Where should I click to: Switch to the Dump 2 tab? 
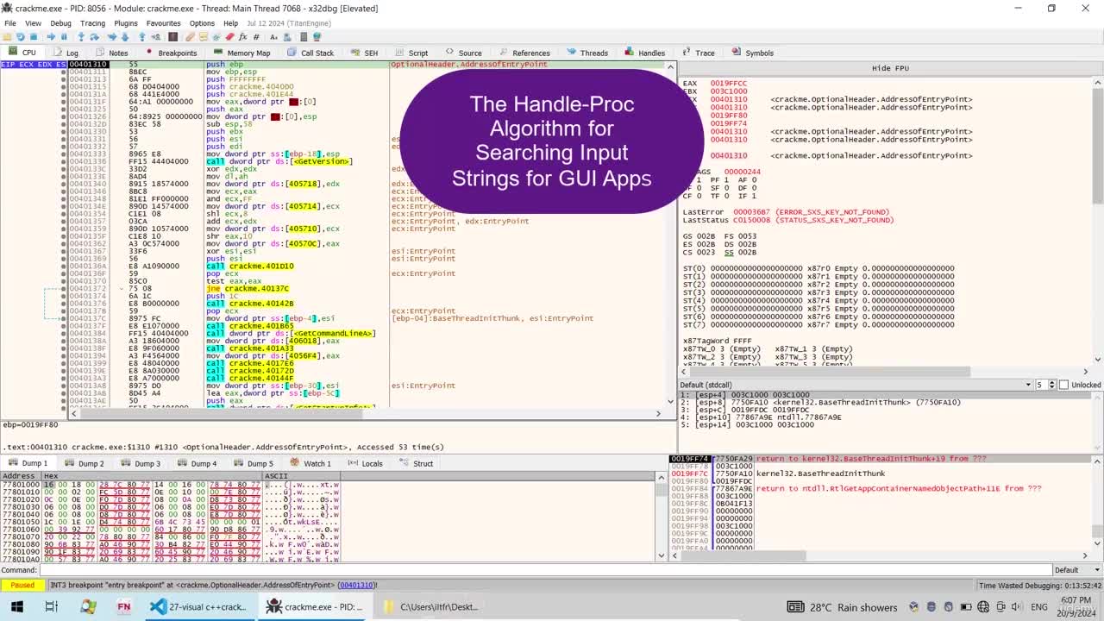point(85,463)
